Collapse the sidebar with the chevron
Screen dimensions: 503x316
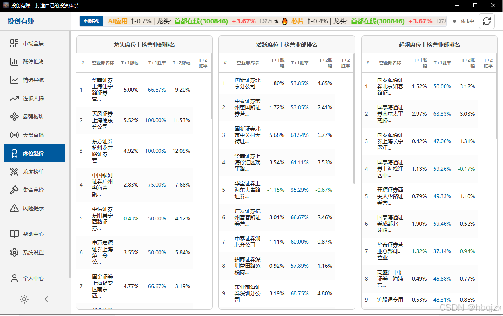46,299
